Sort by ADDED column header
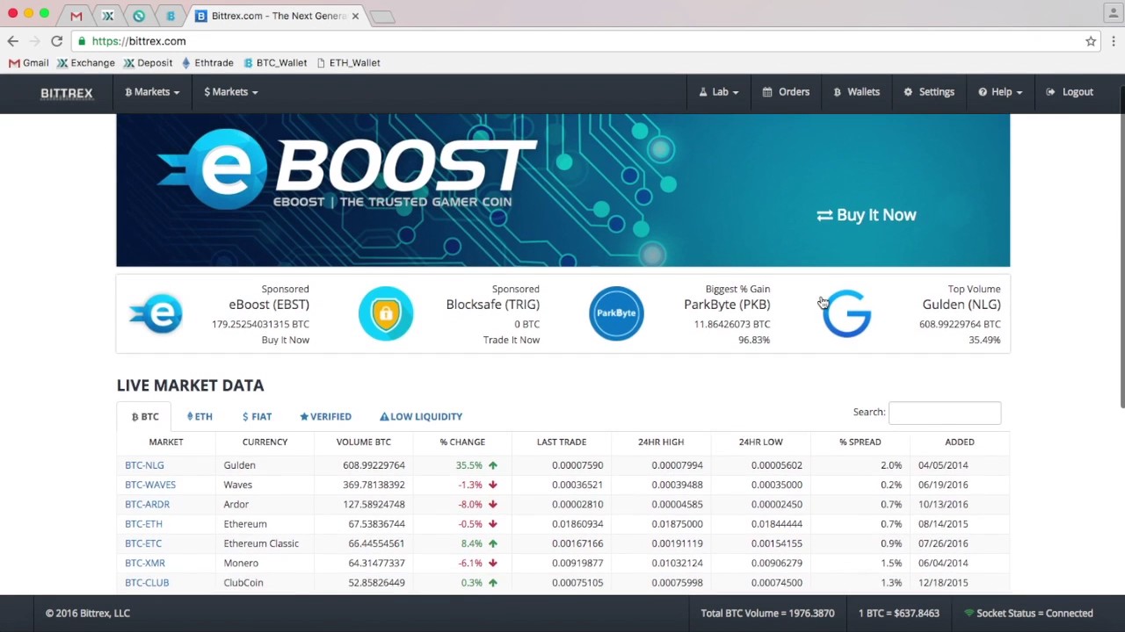The image size is (1125, 632). point(960,442)
